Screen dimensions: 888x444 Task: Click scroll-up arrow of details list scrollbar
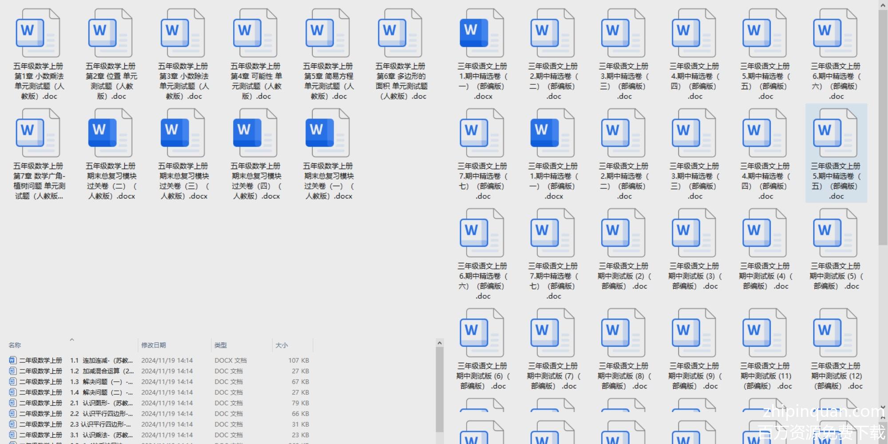tap(440, 343)
